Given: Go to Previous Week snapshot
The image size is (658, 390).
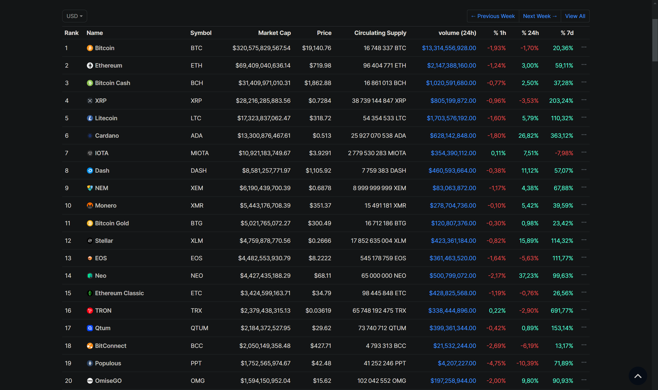Looking at the screenshot, I should tap(493, 16).
